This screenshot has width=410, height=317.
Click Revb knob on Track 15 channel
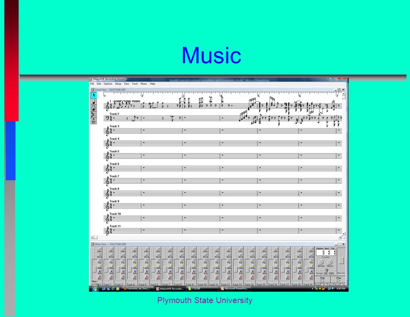coord(264,254)
